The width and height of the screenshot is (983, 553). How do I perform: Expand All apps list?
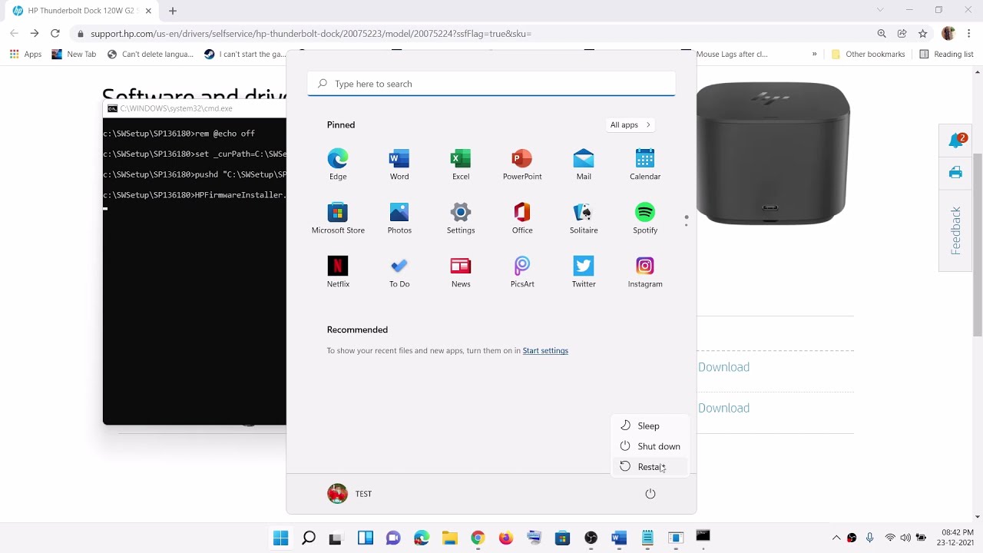[631, 124]
